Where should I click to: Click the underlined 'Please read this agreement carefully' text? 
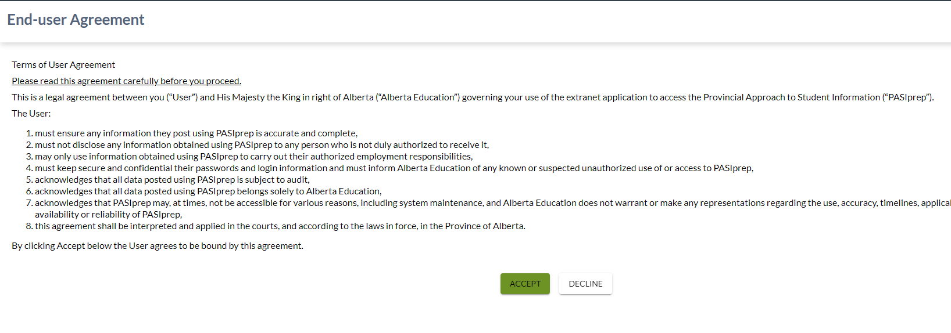[x=126, y=81]
